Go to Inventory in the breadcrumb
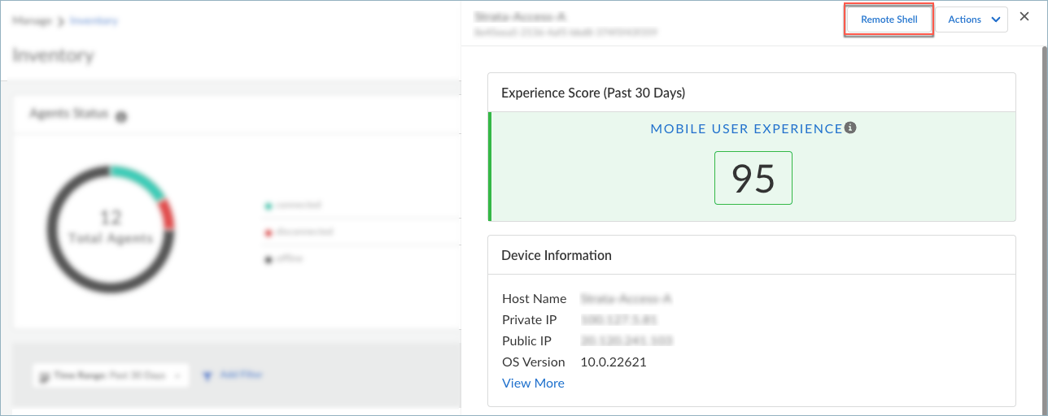The image size is (1048, 416). click(x=94, y=21)
